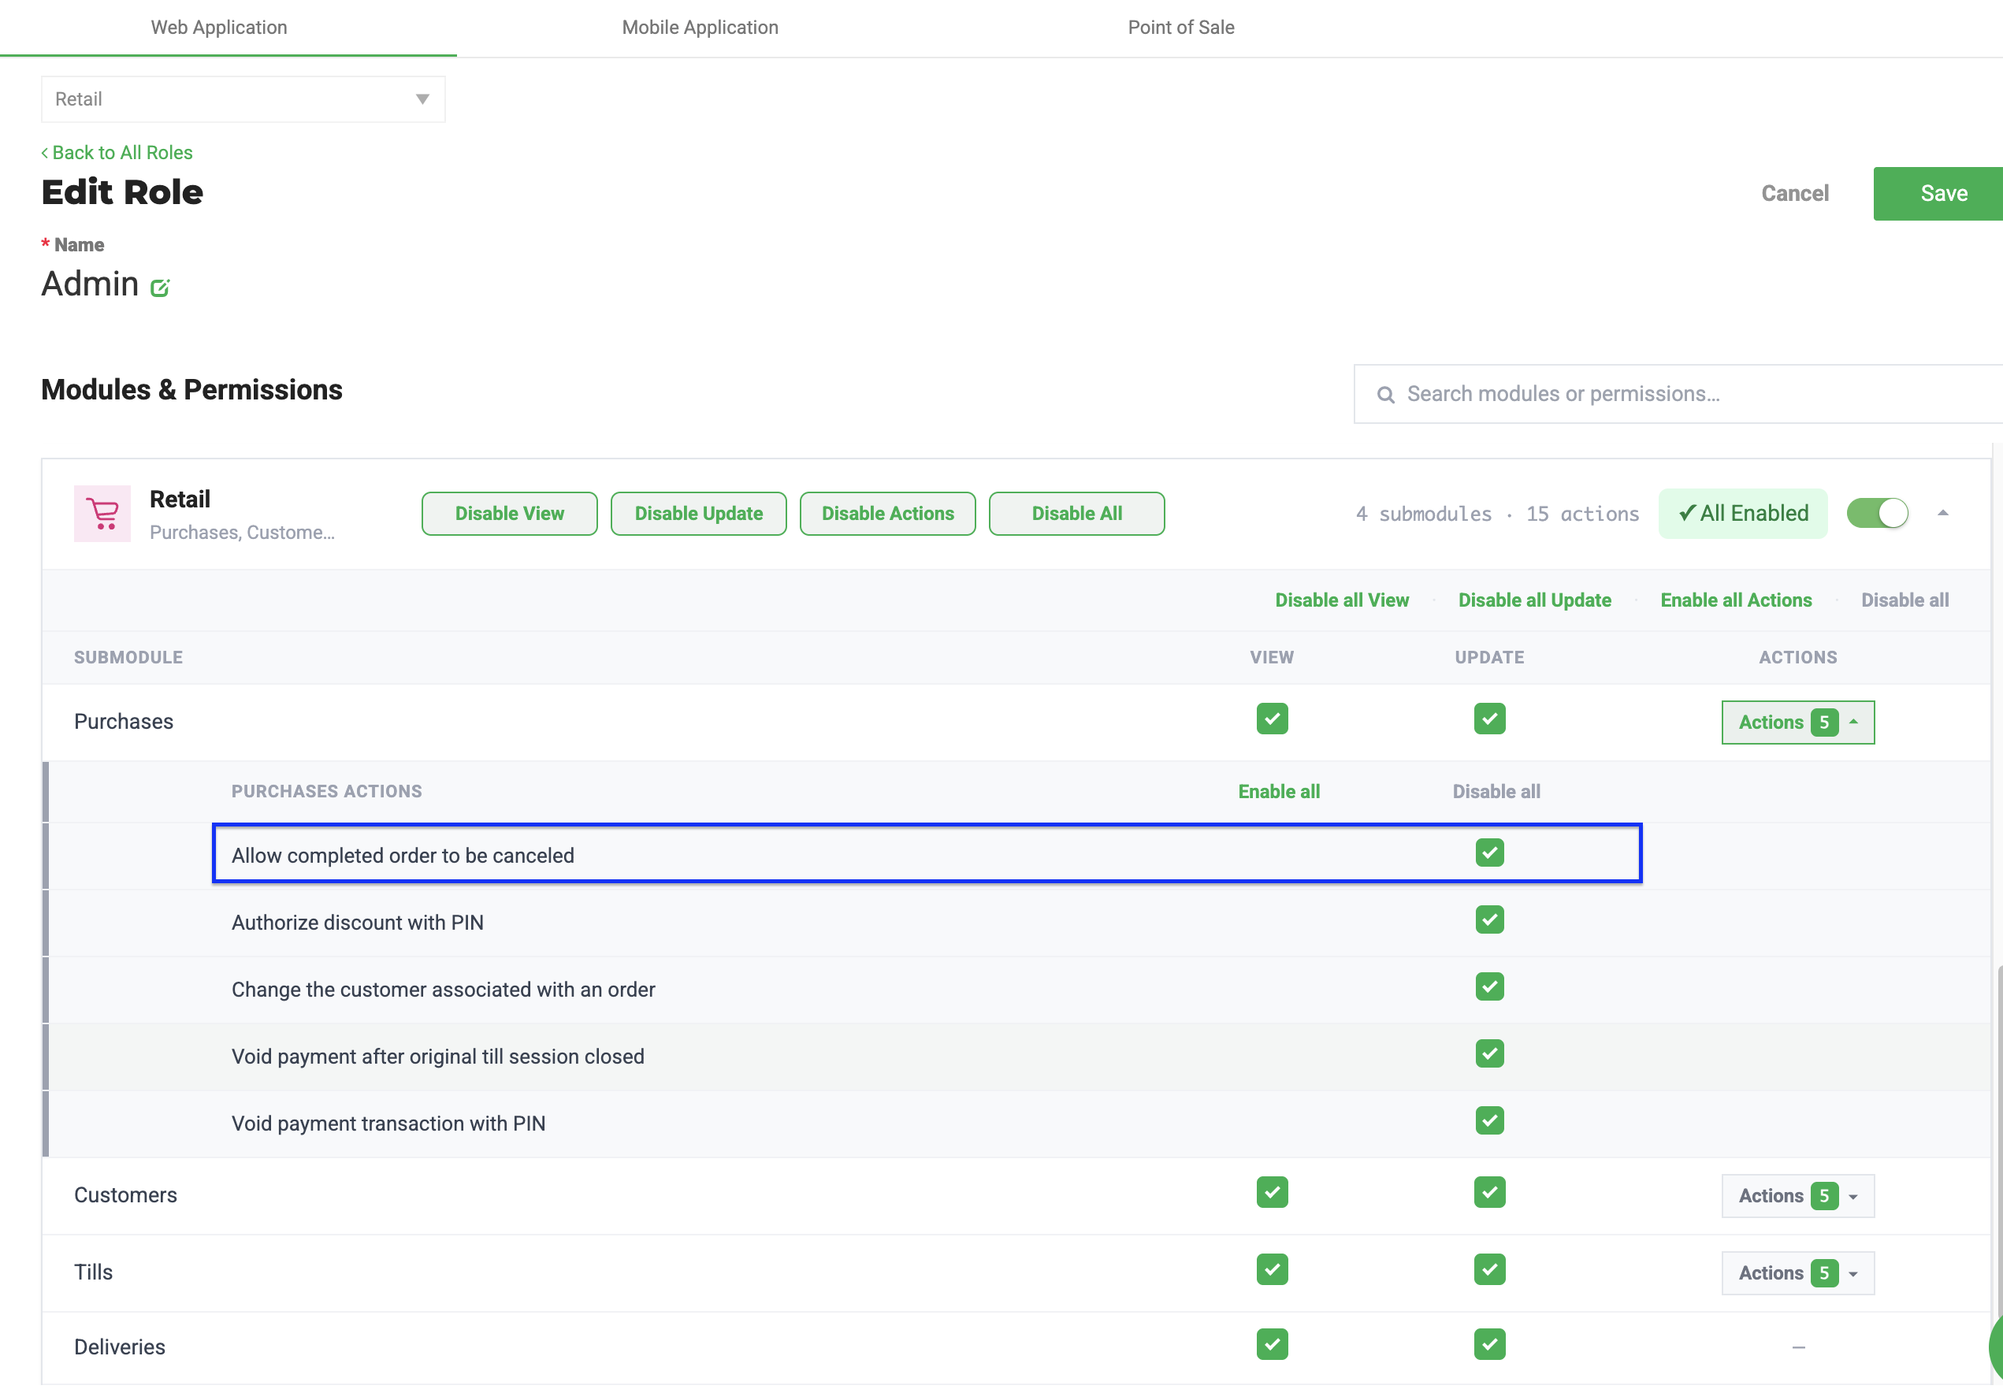
Task: Uncheck the Tills View checkbox
Action: 1272,1270
